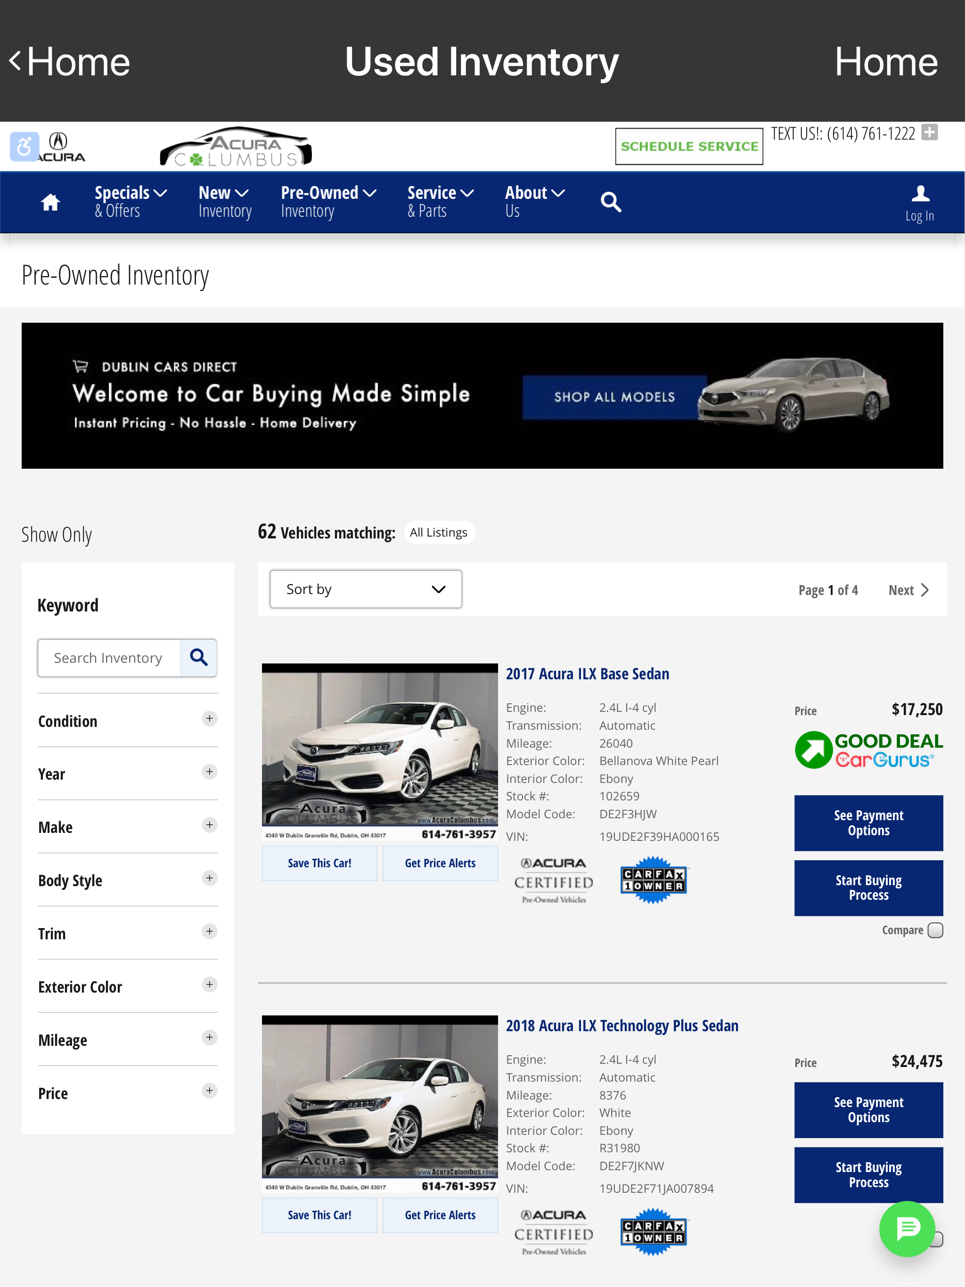Screen dimensions: 965x1287
Task: See Payment Options for the $24,475 car
Action: point(868,1109)
